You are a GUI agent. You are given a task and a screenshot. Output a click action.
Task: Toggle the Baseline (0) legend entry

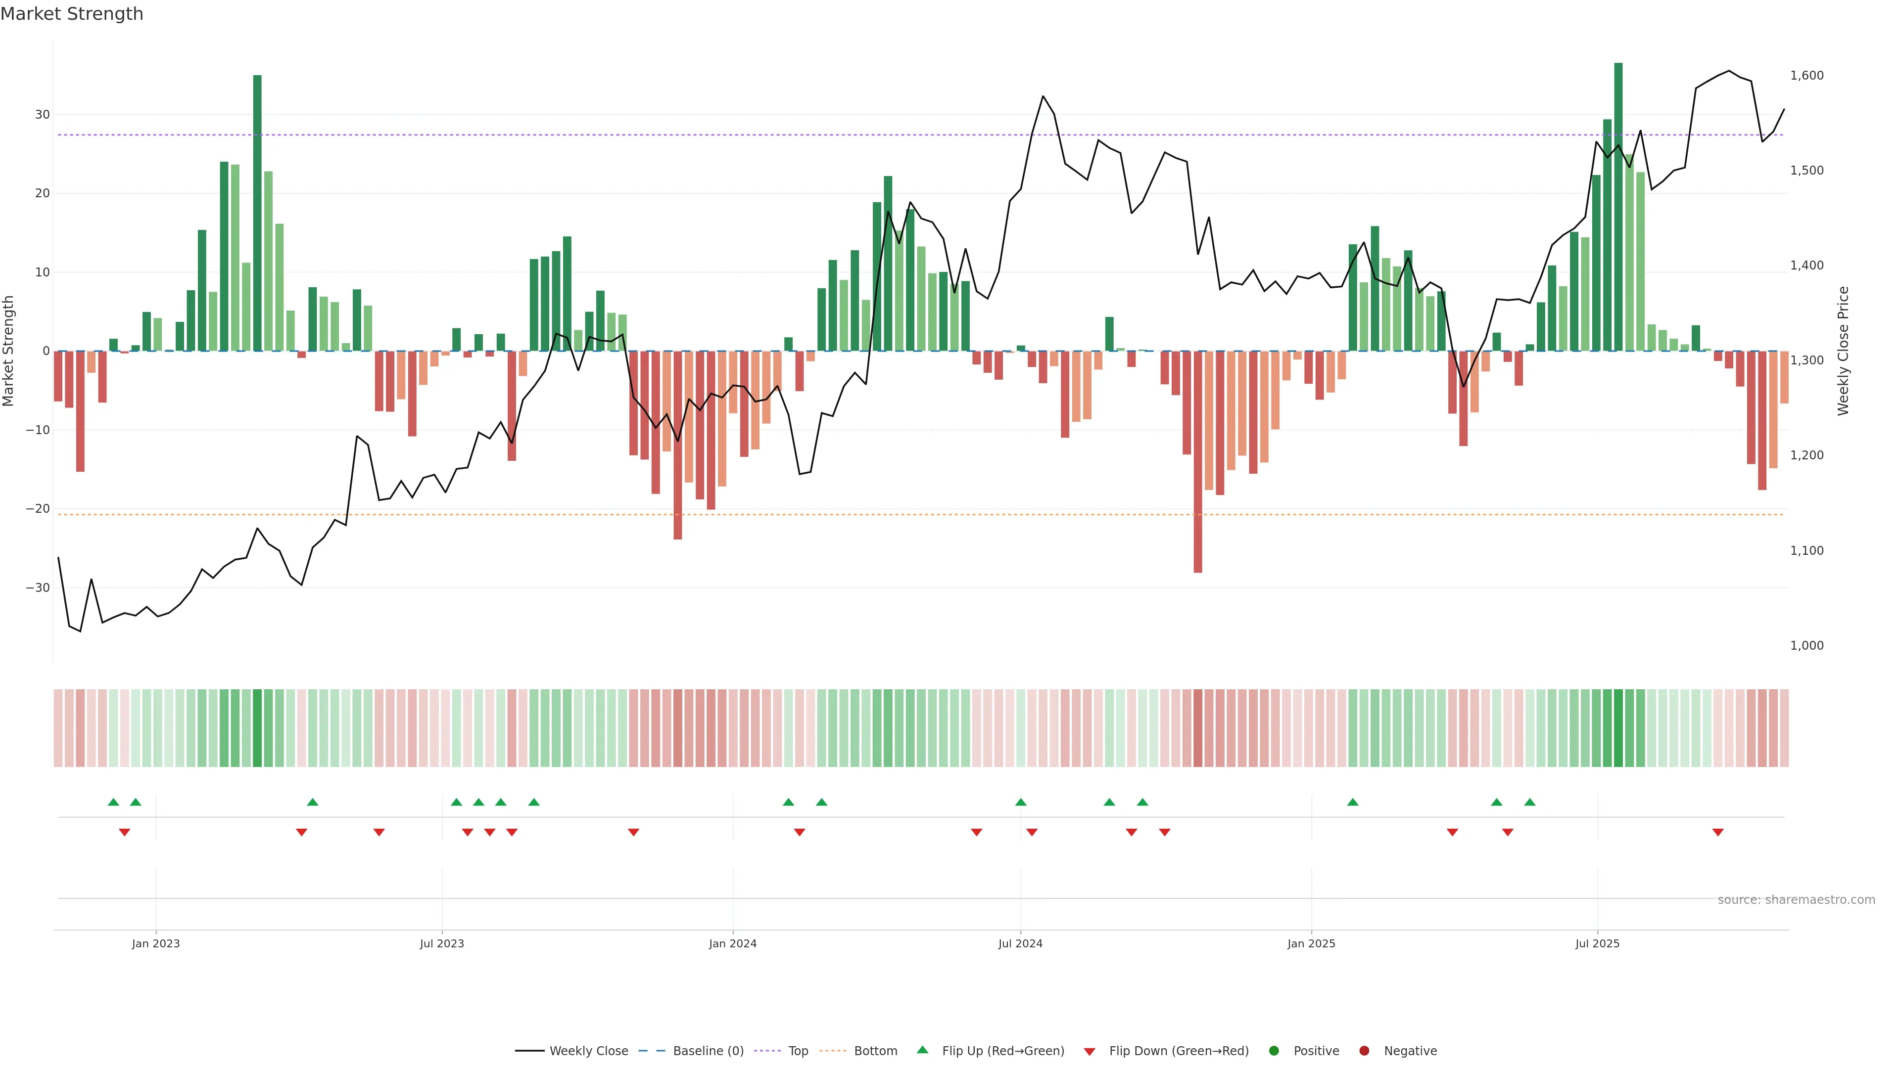click(708, 1051)
